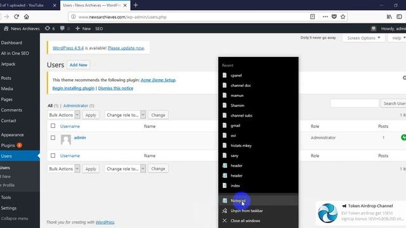The width and height of the screenshot is (406, 228).
Task: Expand top Change role to dropdown
Action: pos(126,115)
